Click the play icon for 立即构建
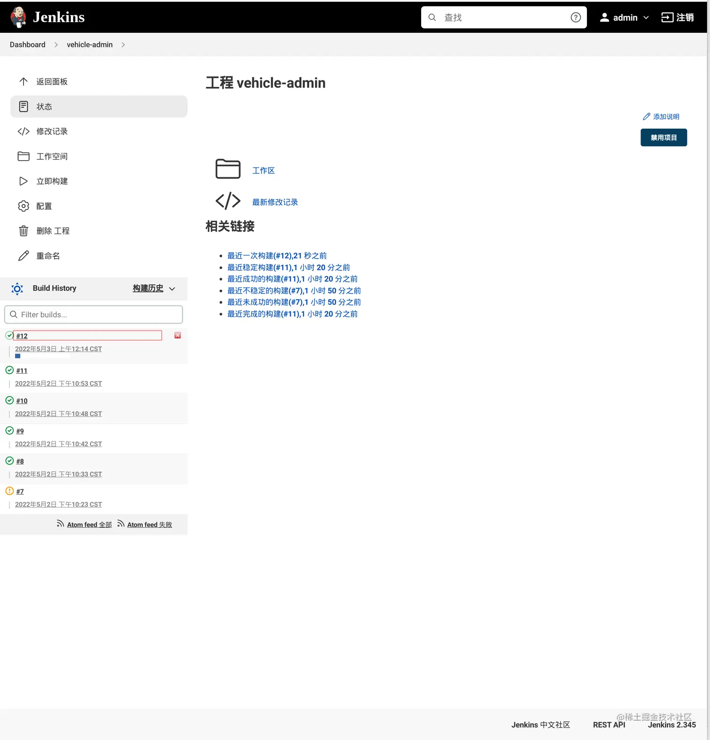This screenshot has width=710, height=740. [23, 181]
